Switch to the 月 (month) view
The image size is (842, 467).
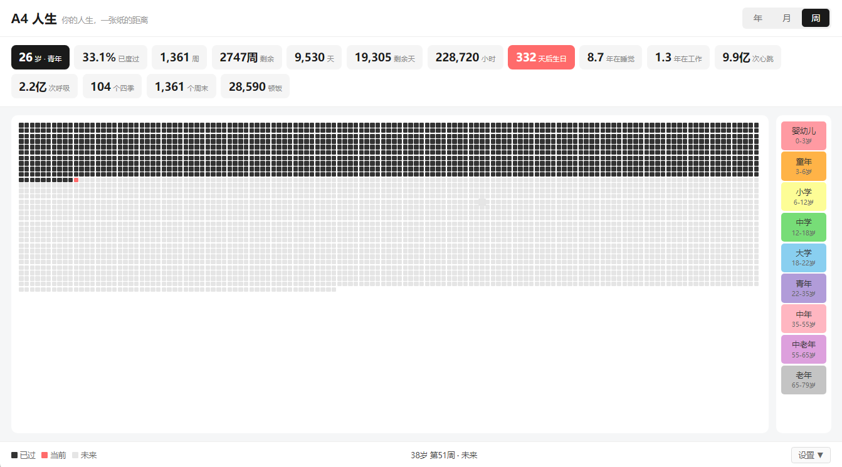coord(787,18)
